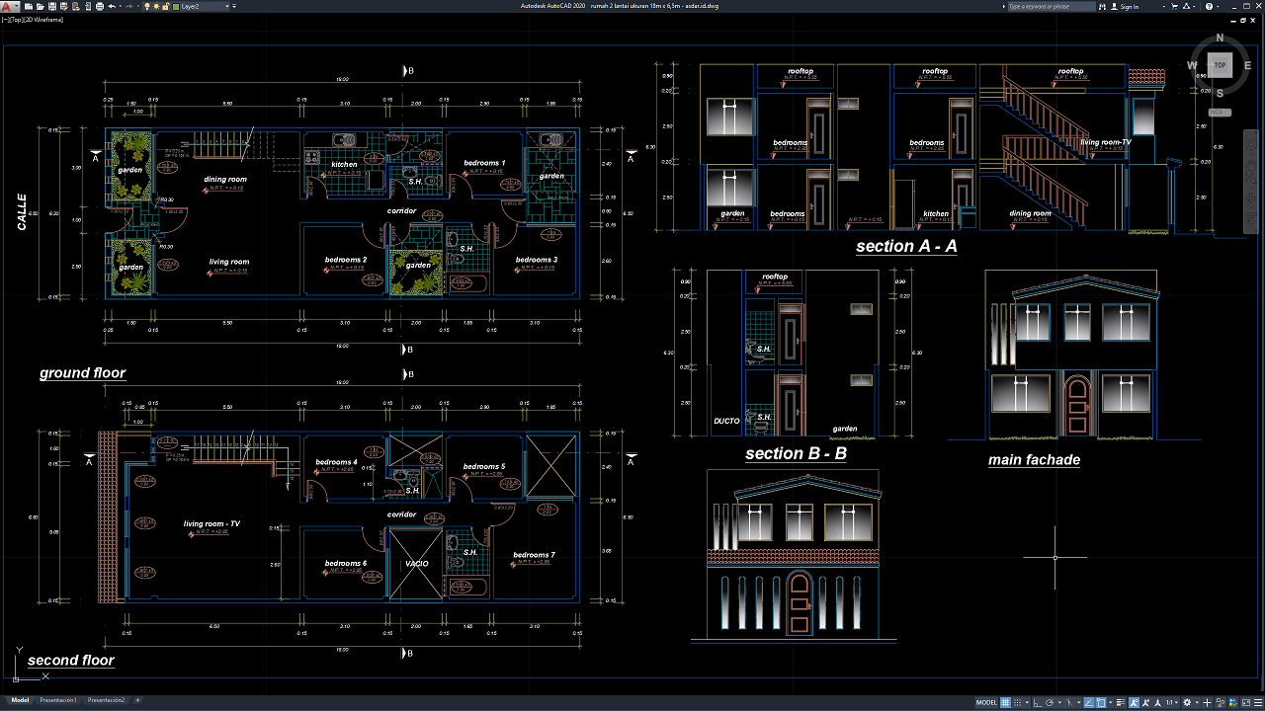Toggle snap mode
This screenshot has height=711, width=1265.
pyautogui.click(x=1017, y=702)
